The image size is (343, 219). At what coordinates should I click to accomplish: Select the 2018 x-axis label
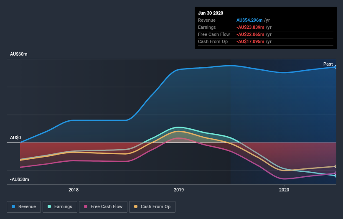click(x=74, y=190)
